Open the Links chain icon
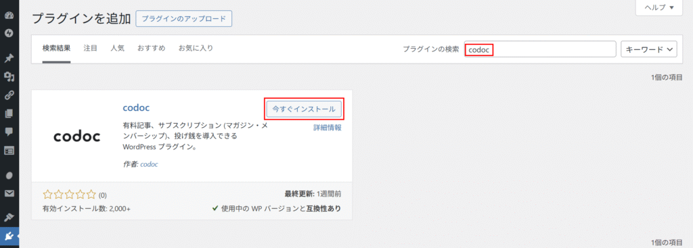The width and height of the screenshot is (693, 248). point(9,95)
